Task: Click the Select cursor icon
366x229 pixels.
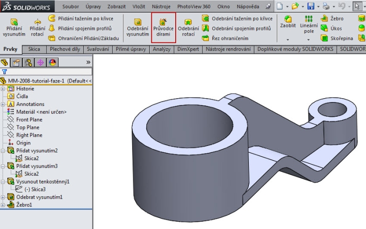Action: 357,6
